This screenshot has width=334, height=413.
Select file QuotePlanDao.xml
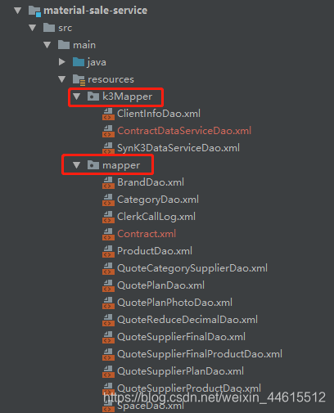(x=161, y=285)
